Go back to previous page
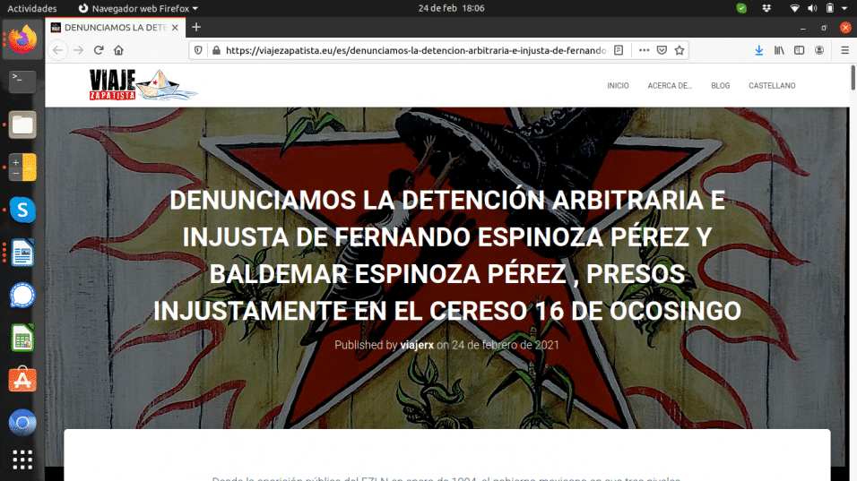Viewport: 857px width, 481px height. point(58,50)
